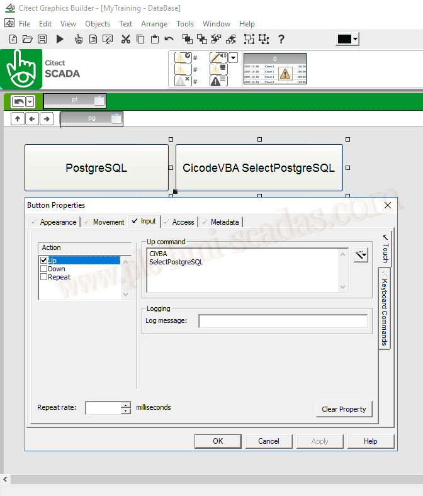Open a file with the folder icon
This screenshot has width=423, height=496.
(28, 39)
